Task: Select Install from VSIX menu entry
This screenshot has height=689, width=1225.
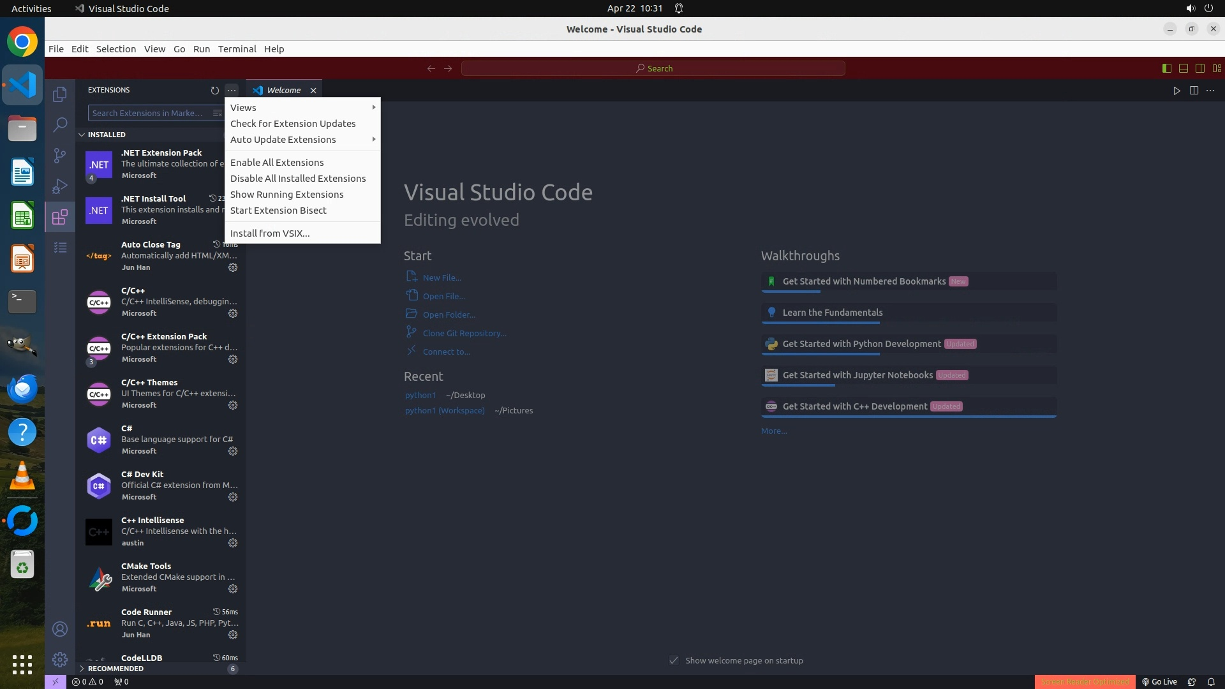Action: point(270,233)
